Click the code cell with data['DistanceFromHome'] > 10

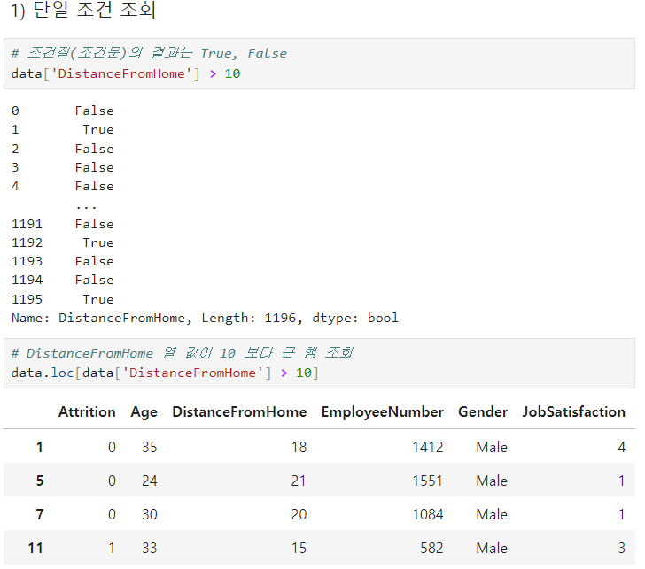[x=319, y=64]
